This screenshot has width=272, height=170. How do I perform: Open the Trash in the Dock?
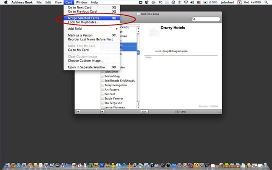pyautogui.click(x=265, y=165)
